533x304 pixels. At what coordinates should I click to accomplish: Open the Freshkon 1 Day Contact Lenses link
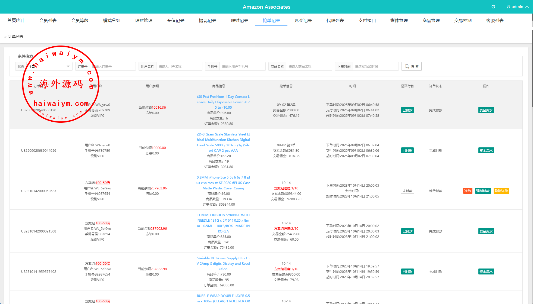pos(223,102)
